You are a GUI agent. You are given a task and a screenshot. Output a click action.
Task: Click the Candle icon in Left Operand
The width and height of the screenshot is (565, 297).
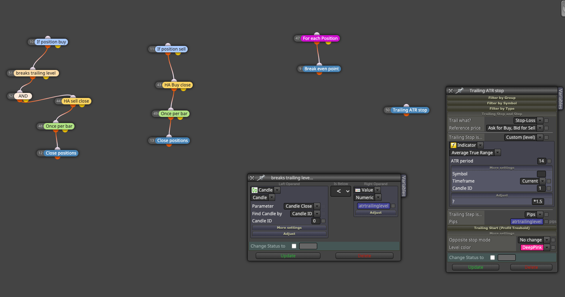click(255, 190)
